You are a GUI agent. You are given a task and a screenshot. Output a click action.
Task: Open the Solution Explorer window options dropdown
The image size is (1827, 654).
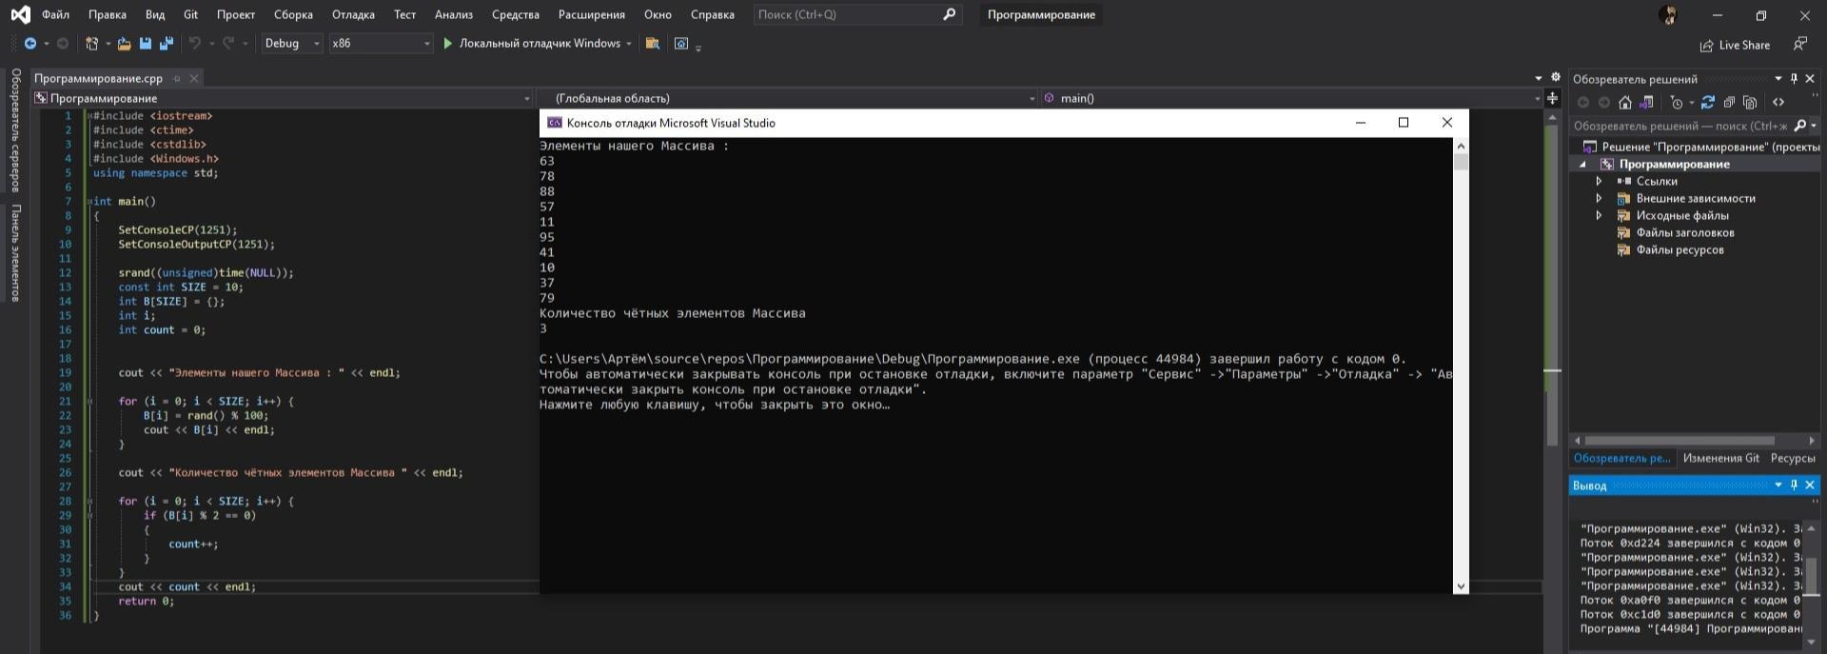(1778, 79)
